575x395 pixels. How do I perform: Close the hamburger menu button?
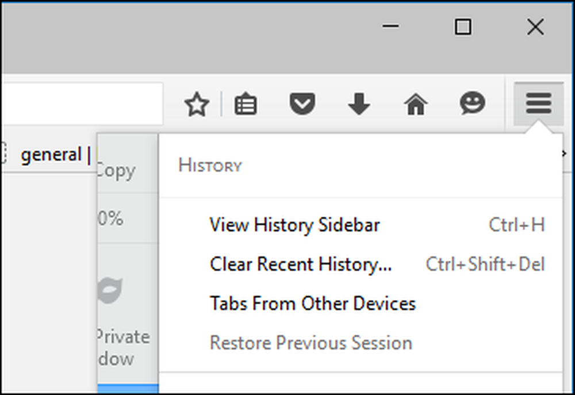[x=538, y=103]
